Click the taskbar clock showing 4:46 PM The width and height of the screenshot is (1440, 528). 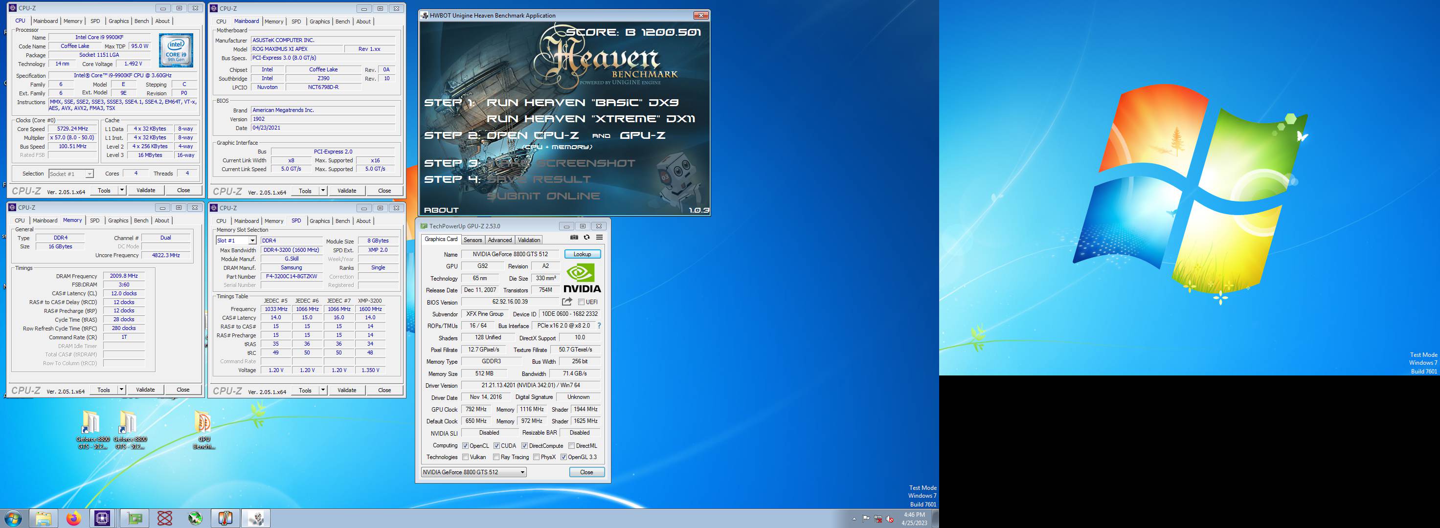(914, 519)
